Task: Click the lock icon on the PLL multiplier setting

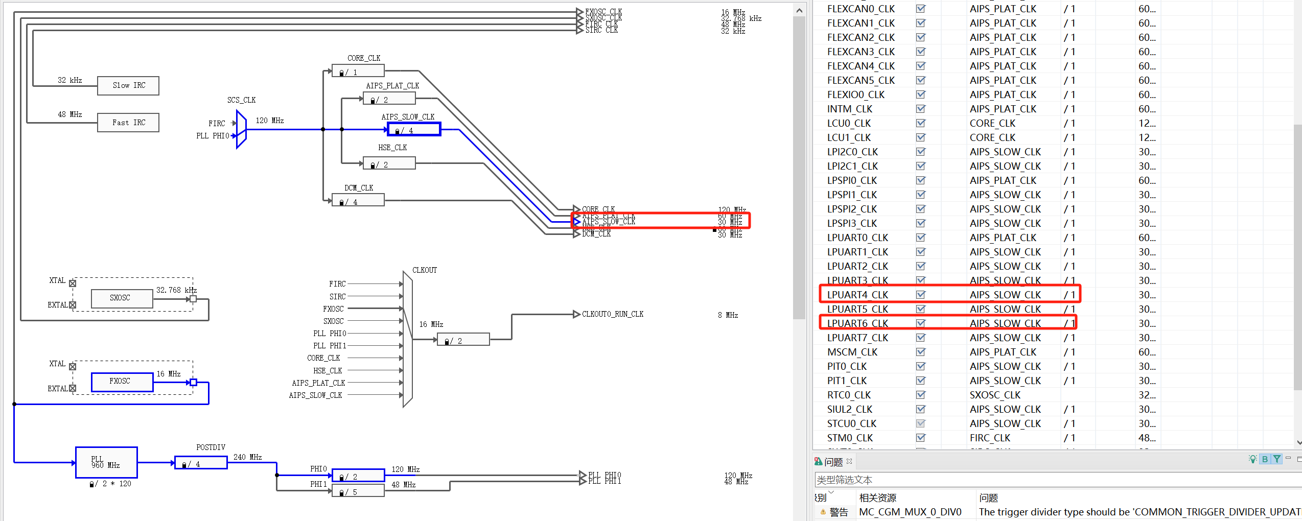Action: [91, 484]
